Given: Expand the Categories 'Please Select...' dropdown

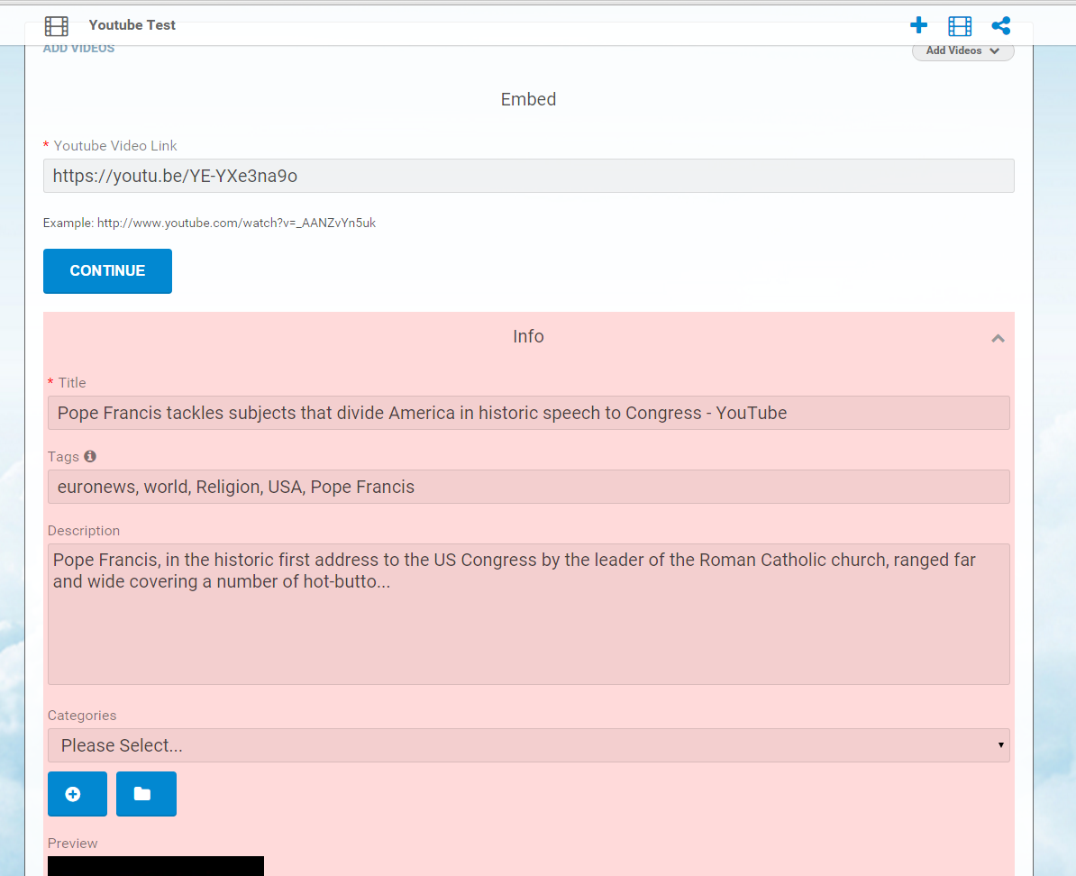Looking at the screenshot, I should (528, 745).
